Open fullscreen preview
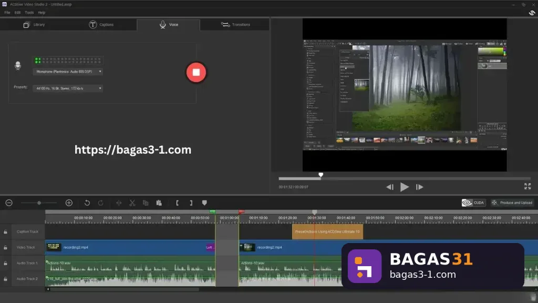 (x=527, y=186)
